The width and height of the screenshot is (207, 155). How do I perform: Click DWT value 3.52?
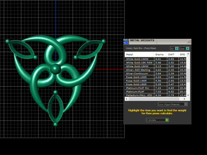pos(171,63)
